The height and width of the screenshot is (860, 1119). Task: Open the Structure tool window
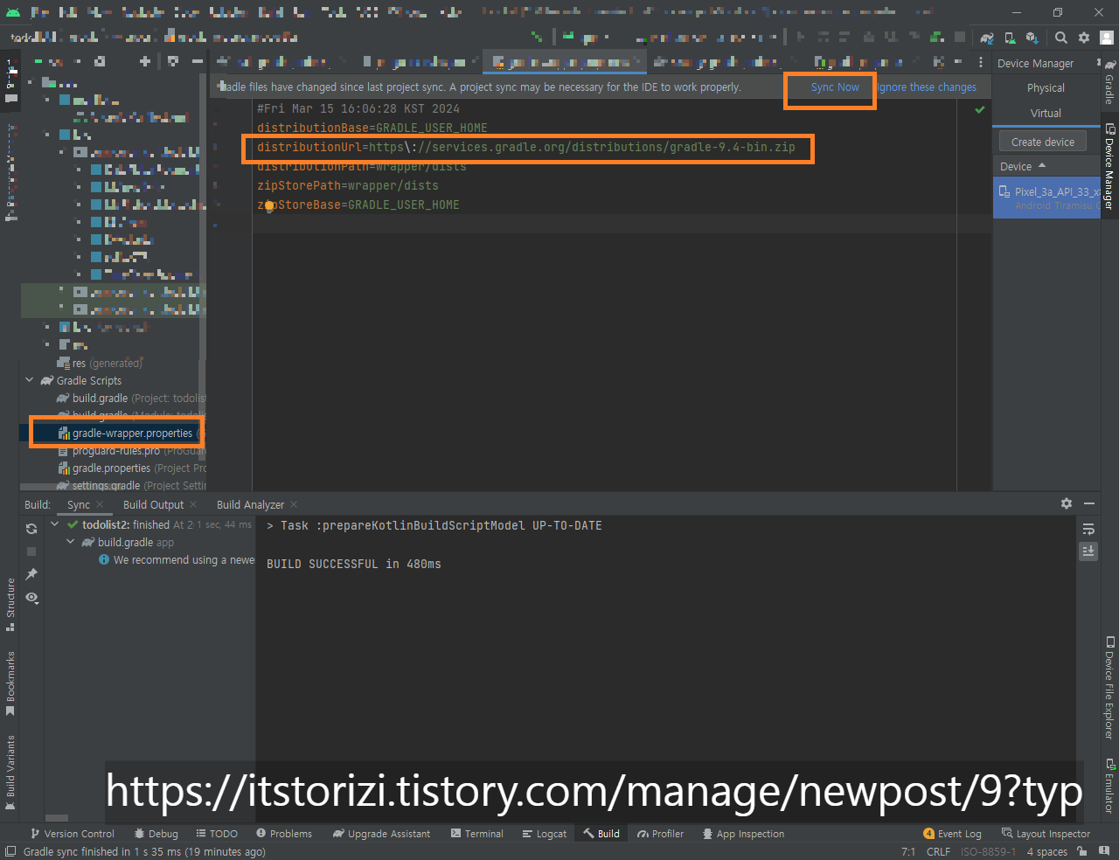click(10, 604)
